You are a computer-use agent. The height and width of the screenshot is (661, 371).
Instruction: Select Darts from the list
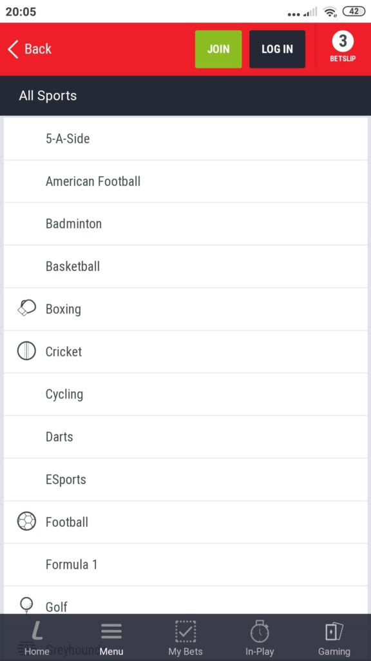point(185,437)
